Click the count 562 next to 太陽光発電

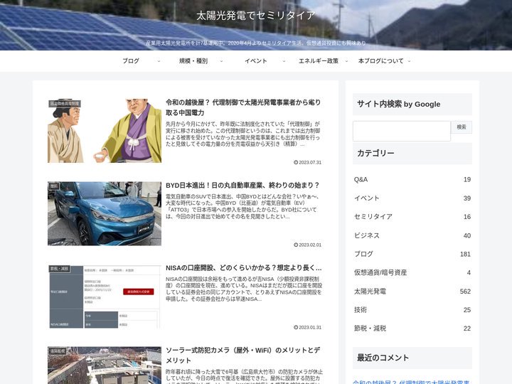click(x=465, y=292)
